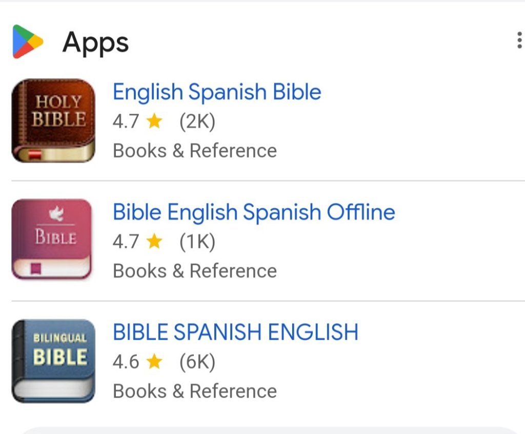Tap the pink Bible dove app icon
525x434 pixels.
[51, 239]
